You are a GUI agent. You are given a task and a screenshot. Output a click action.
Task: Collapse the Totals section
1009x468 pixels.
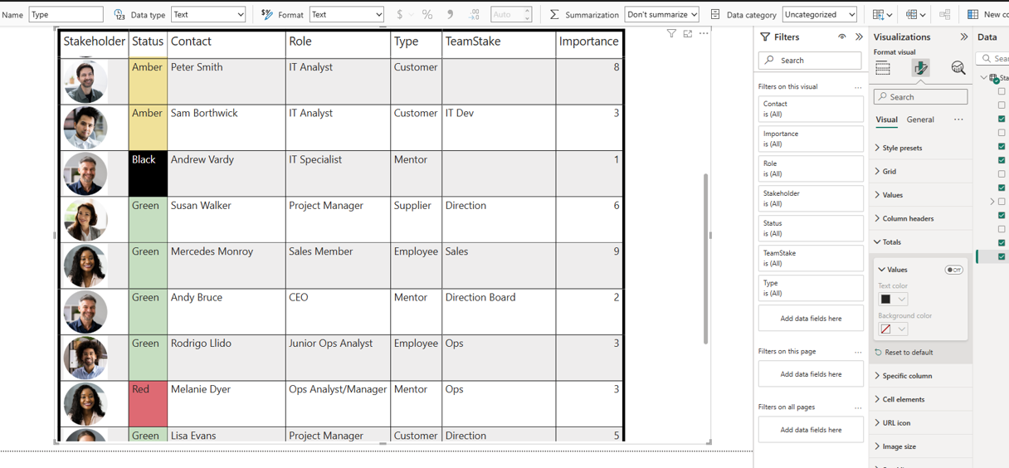(921, 242)
